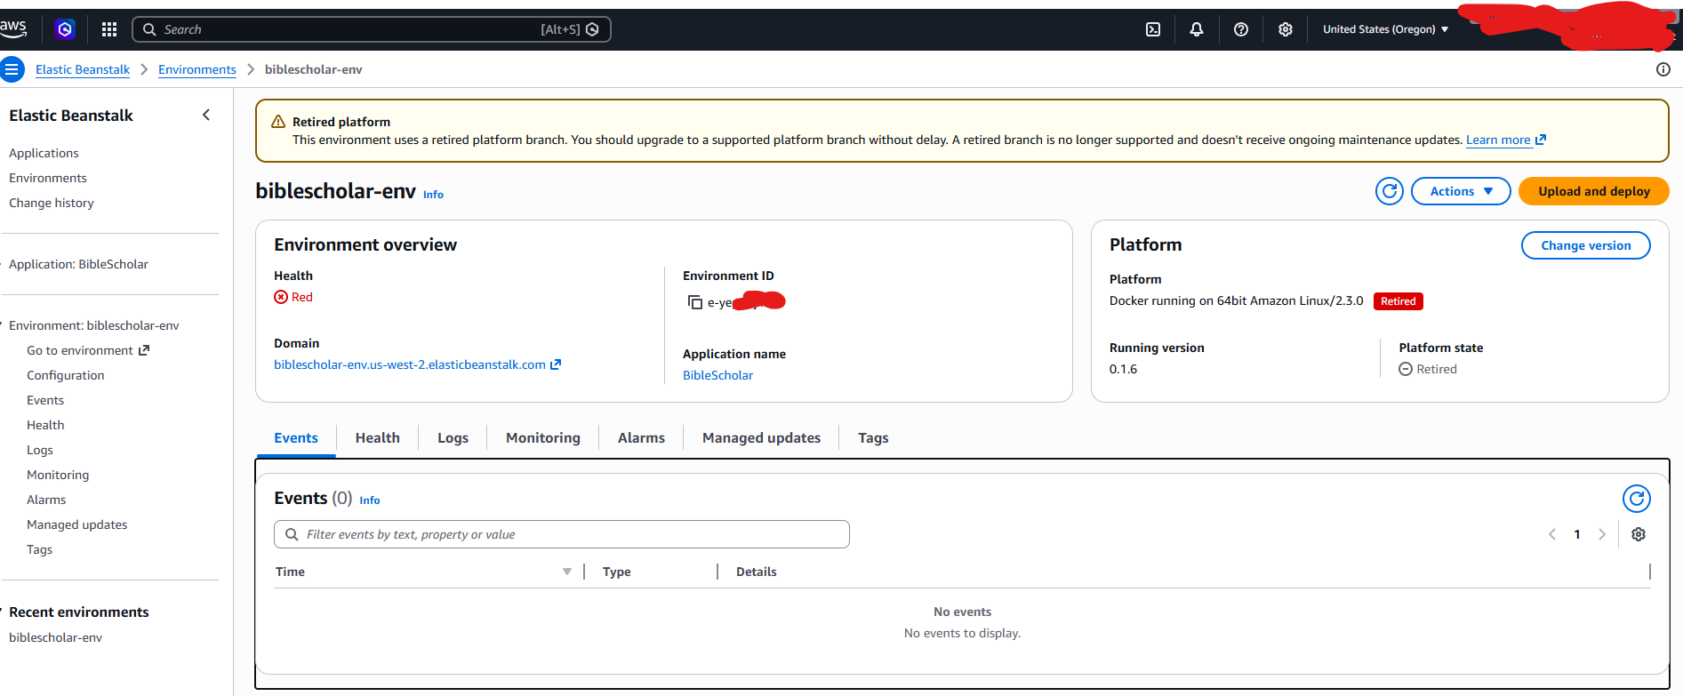Open Environments in the sidebar
This screenshot has height=696, width=1683.
(x=48, y=178)
